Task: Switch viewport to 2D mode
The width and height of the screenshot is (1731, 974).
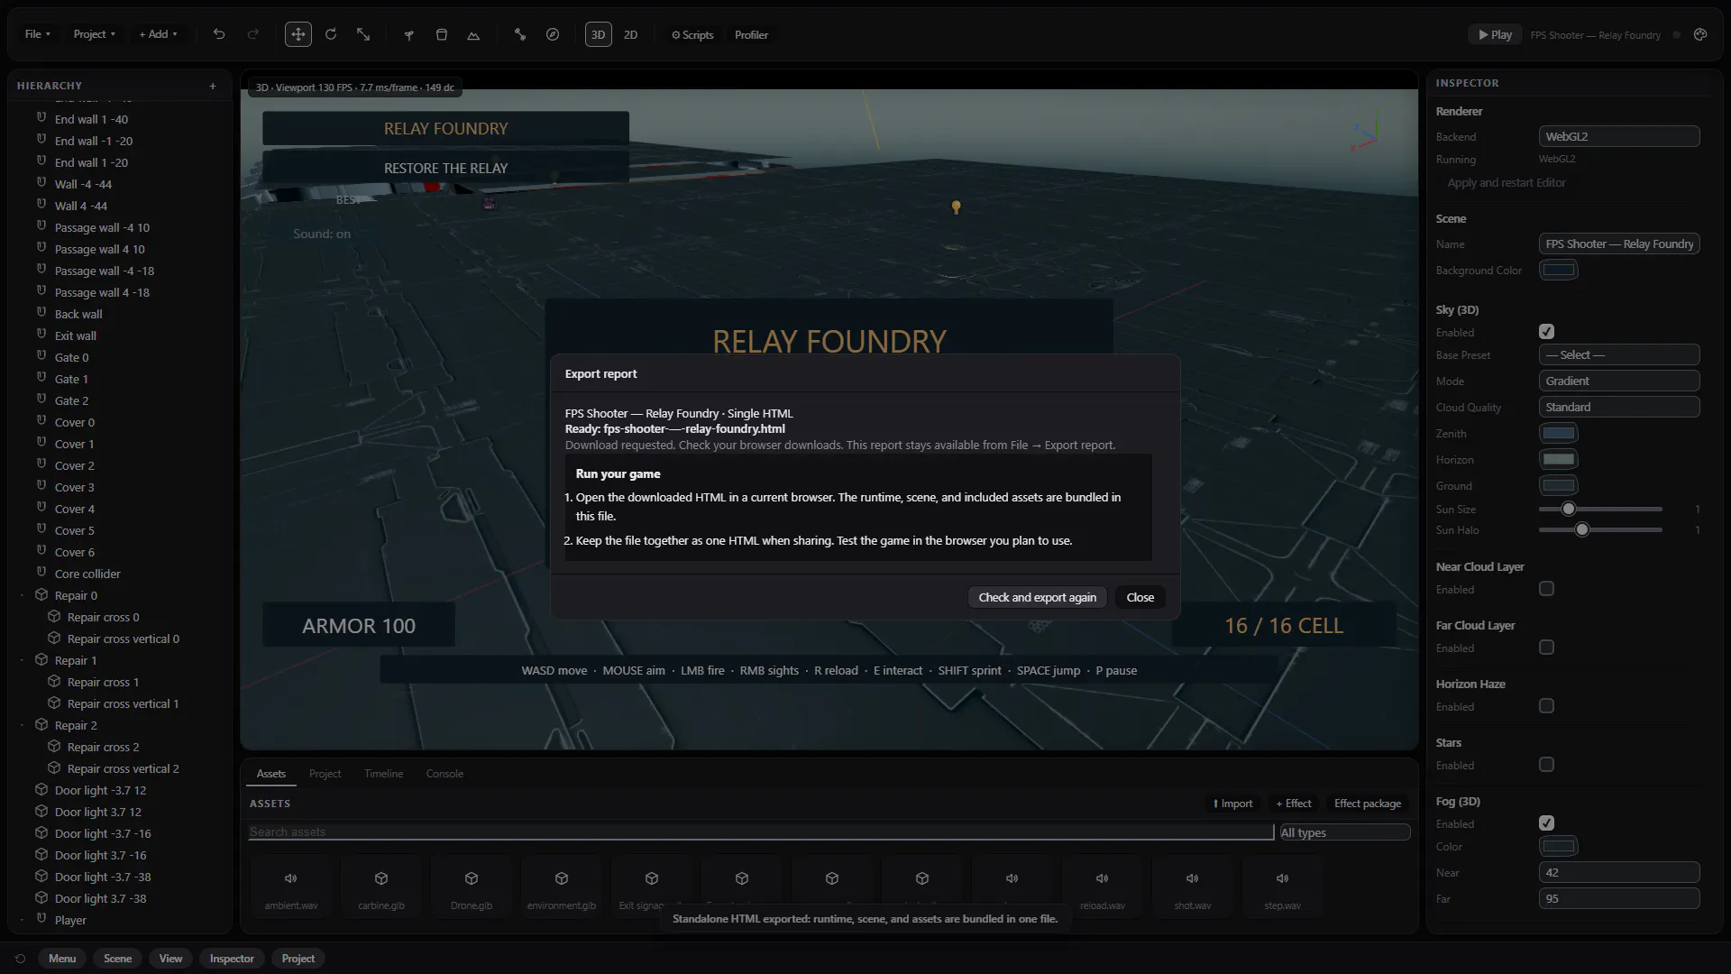Action: (631, 34)
